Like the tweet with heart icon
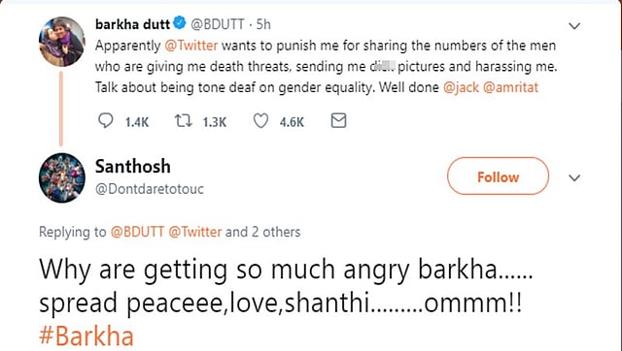Image resolution: width=622 pixels, height=351 pixels. 260,121
